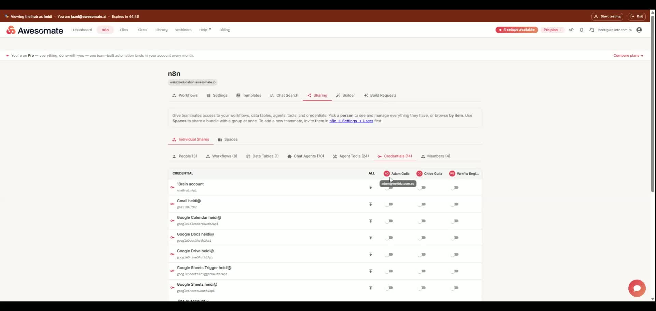Open Files in top navigation
Image resolution: width=656 pixels, height=311 pixels.
124,30
